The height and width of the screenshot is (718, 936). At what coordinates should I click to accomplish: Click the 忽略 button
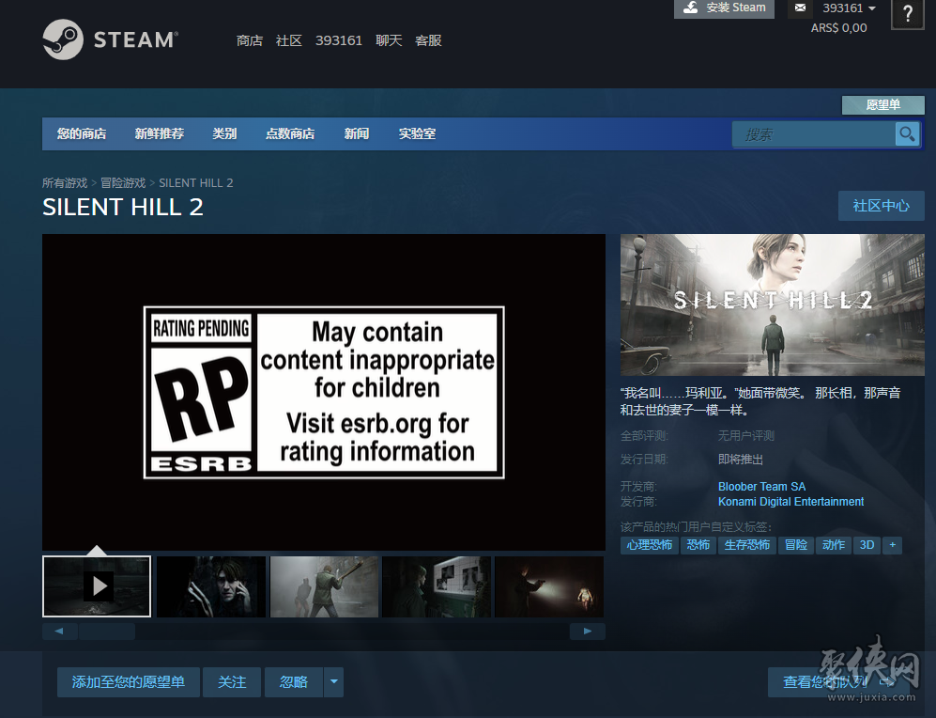[x=294, y=682]
